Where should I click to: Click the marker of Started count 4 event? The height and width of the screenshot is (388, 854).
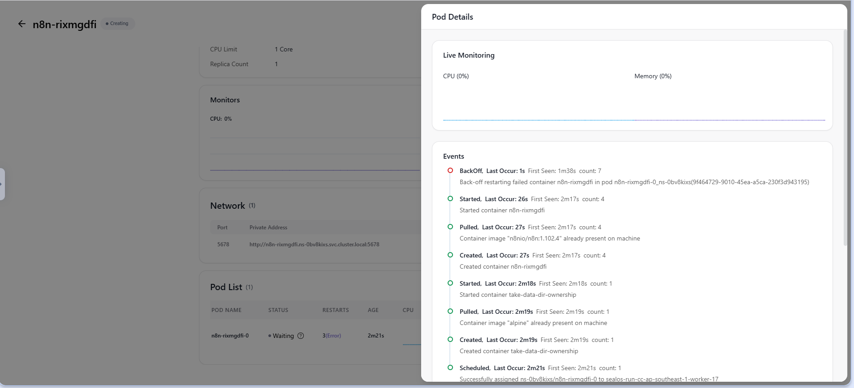click(x=450, y=198)
